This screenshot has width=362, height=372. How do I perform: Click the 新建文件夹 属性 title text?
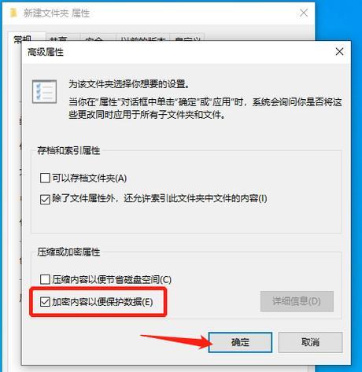point(57,13)
